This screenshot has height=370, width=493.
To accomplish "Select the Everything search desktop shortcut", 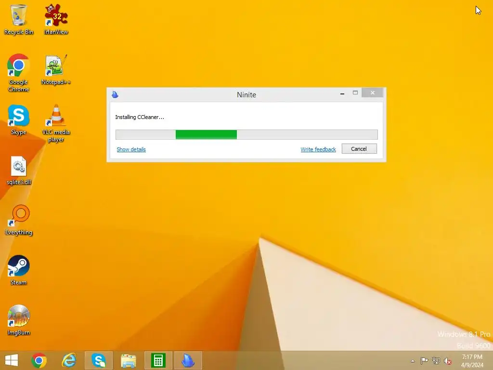I will pos(19,220).
